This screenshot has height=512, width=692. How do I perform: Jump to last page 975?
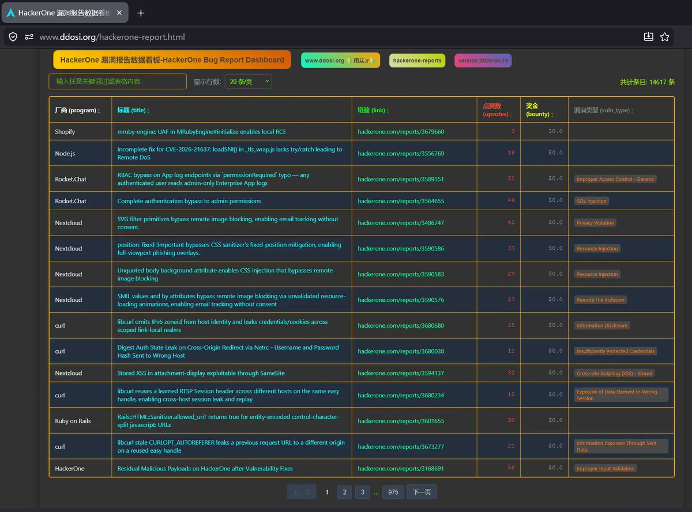coord(393,492)
